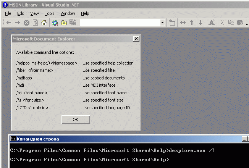Click 'Use tabbed documents' description
This screenshot has width=249, height=168.
click(103, 78)
